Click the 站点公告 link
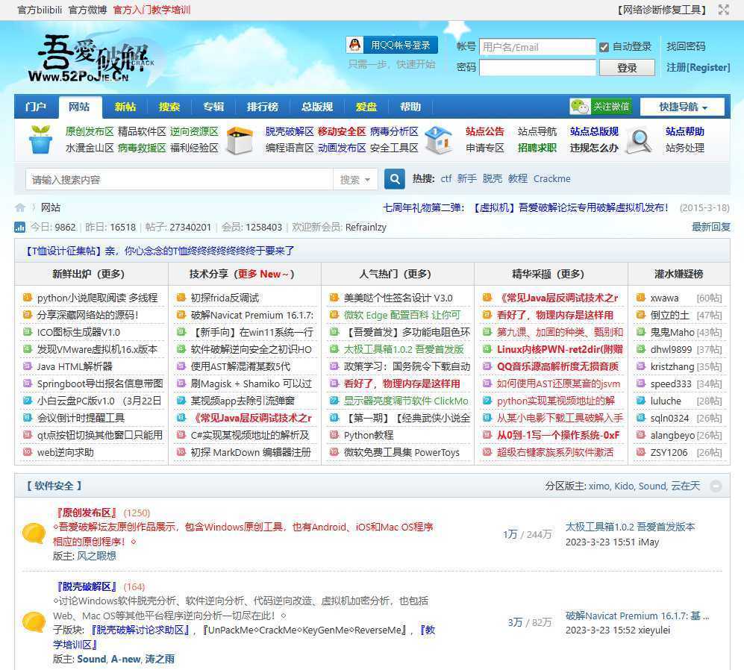 coord(484,131)
